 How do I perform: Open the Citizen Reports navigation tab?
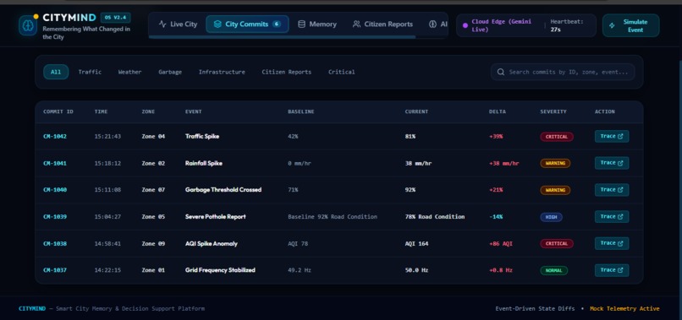point(382,24)
